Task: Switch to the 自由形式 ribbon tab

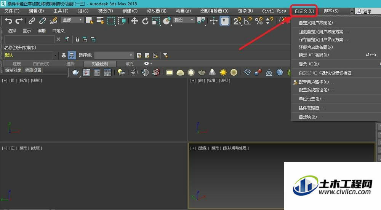Action: point(41,64)
